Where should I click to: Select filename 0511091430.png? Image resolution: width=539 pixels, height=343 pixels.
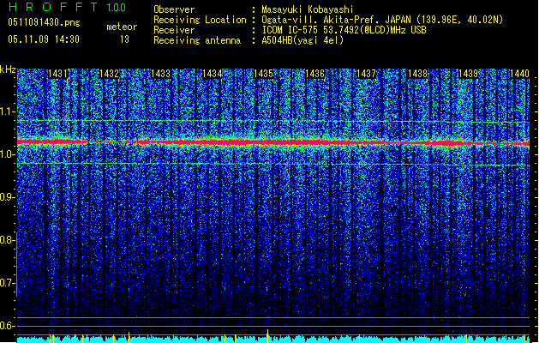click(x=44, y=23)
